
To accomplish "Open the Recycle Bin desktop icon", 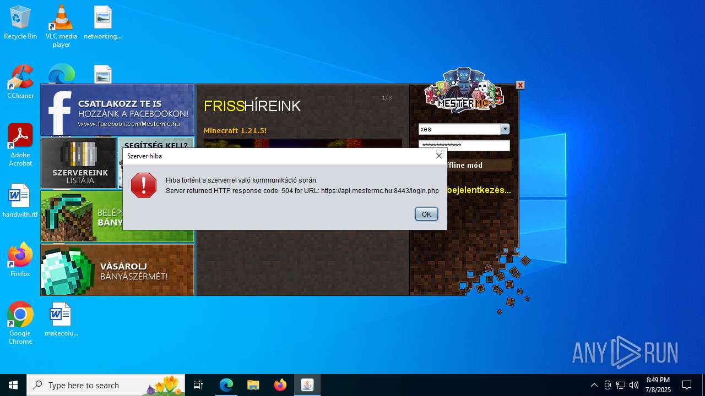I will tap(20, 23).
